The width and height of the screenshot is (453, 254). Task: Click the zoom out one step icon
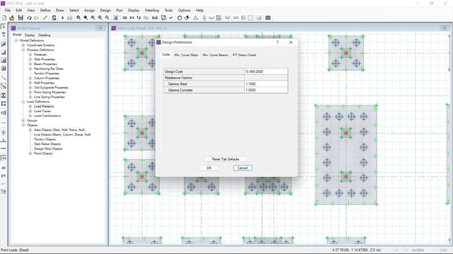pyautogui.click(x=107, y=18)
